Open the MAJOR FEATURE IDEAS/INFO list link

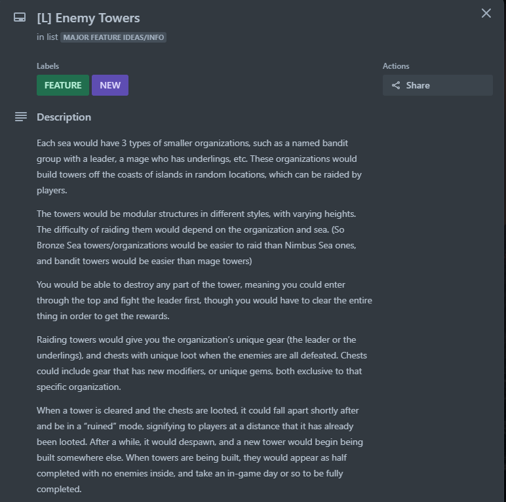pyautogui.click(x=113, y=37)
